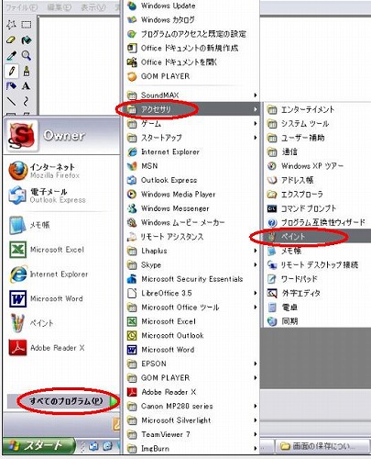Click Owner user picture in Start menu
Image resolution: width=371 pixels, height=459 pixels.
[22, 136]
